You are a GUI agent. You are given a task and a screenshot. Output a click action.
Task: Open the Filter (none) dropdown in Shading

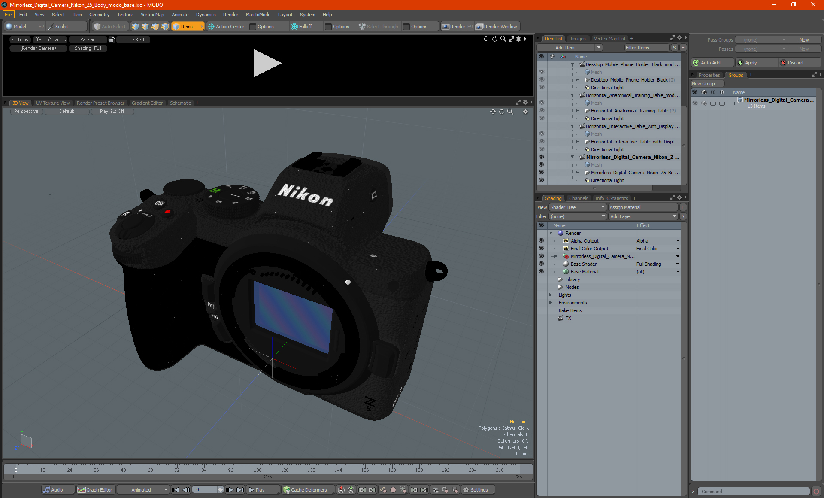[x=577, y=216]
